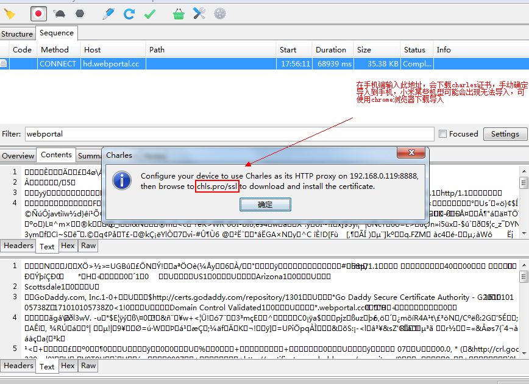
Task: Click the broom clear session icon
Action: coord(9,14)
